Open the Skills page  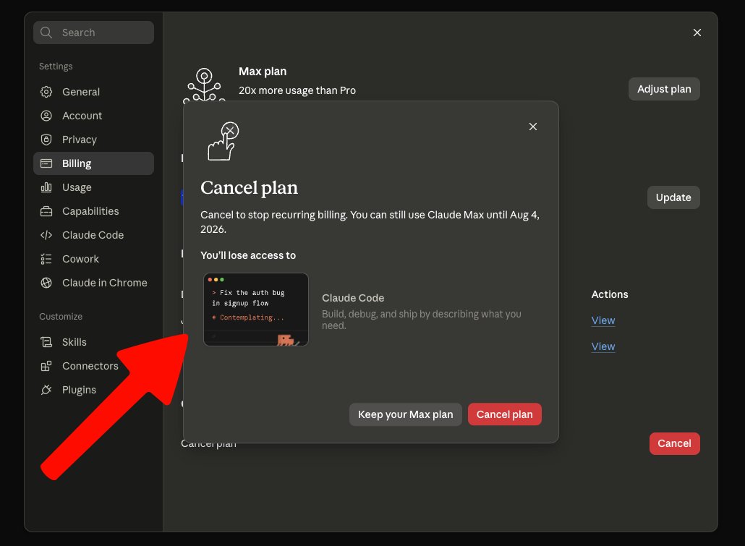pyautogui.click(x=93, y=341)
